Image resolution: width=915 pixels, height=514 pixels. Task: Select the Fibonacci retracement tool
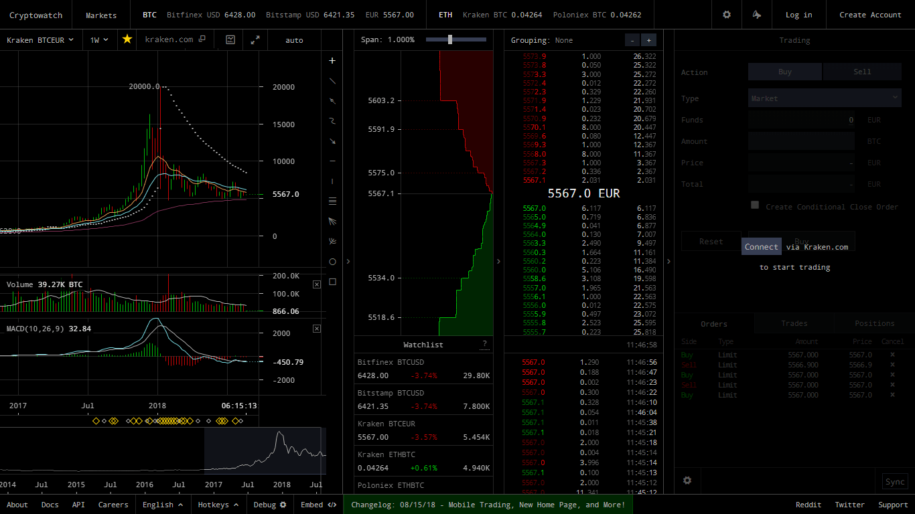pyautogui.click(x=332, y=201)
